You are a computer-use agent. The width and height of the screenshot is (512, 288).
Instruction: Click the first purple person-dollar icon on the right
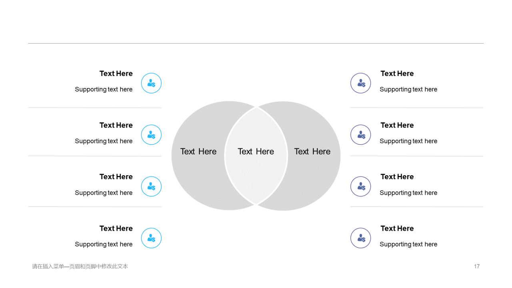tap(361, 83)
